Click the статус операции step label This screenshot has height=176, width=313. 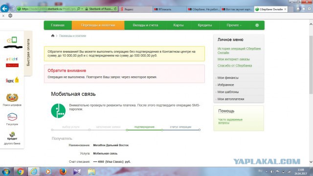[180, 127]
